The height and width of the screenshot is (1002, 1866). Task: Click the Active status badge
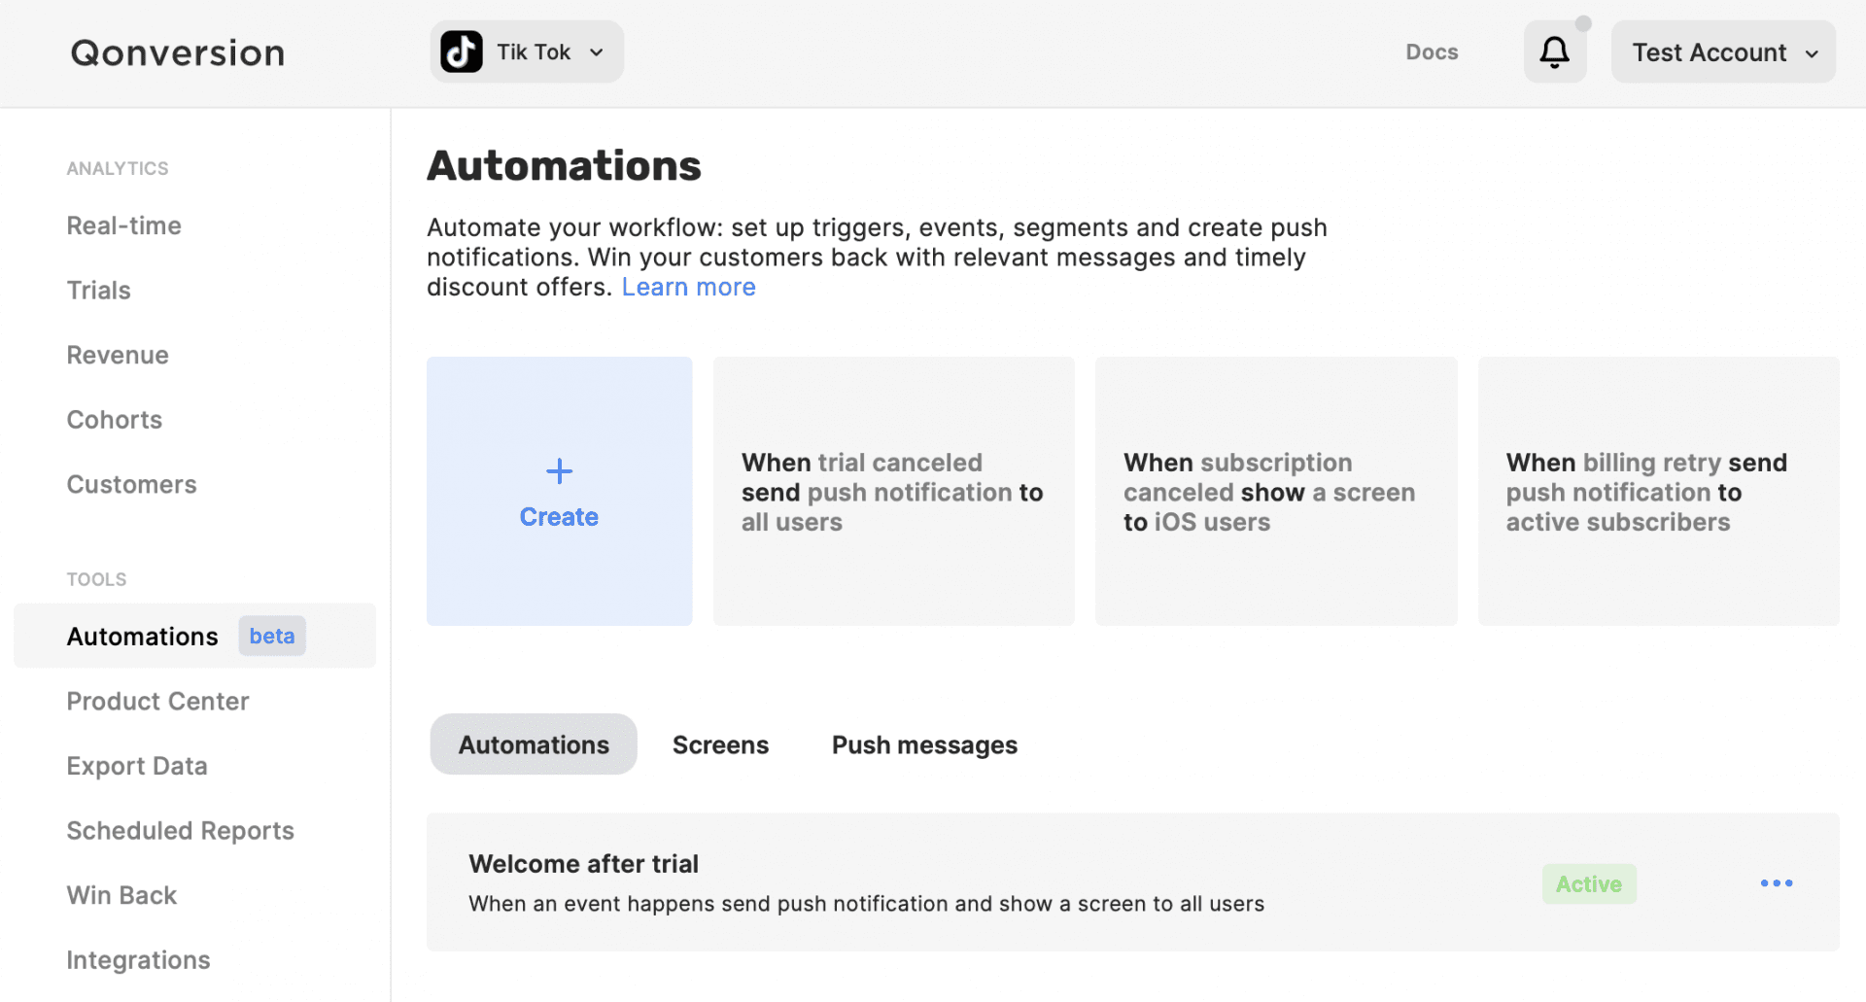(x=1588, y=883)
